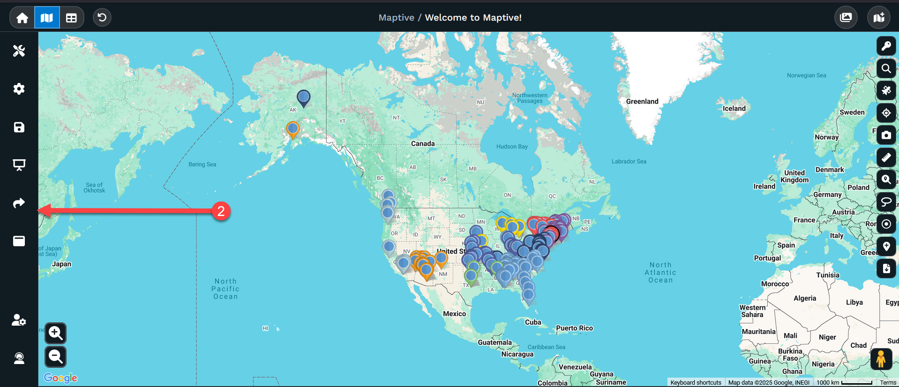Select the ruler distance tool
The width and height of the screenshot is (899, 387).
pyautogui.click(x=886, y=157)
